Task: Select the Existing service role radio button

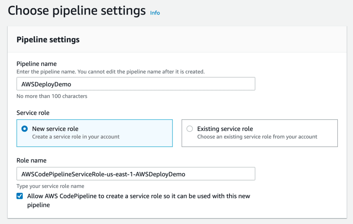Action: click(x=190, y=129)
